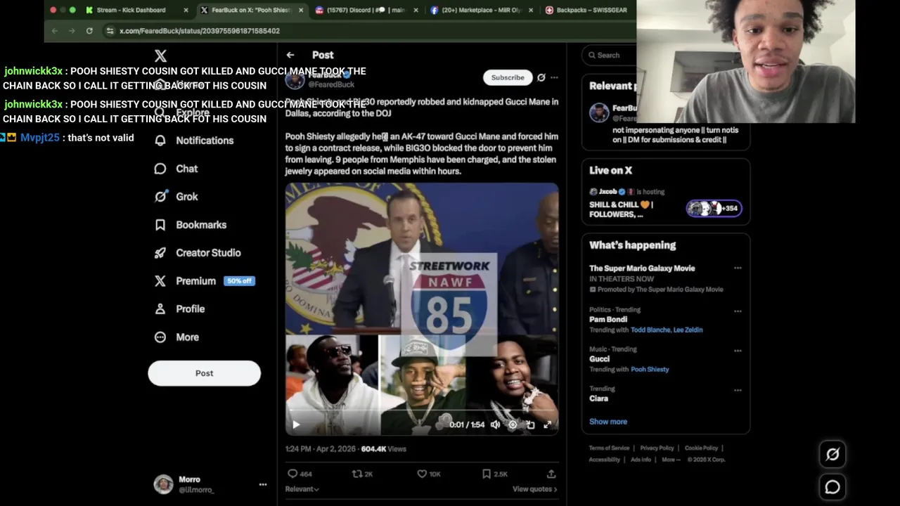The width and height of the screenshot is (900, 506).
Task: Share the post via share icon
Action: point(551,474)
